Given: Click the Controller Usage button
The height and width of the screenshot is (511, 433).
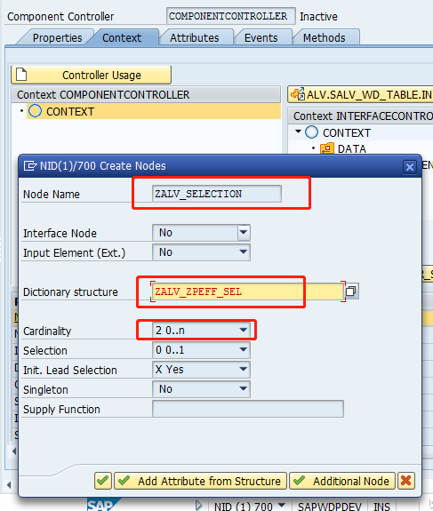Looking at the screenshot, I should [x=91, y=75].
